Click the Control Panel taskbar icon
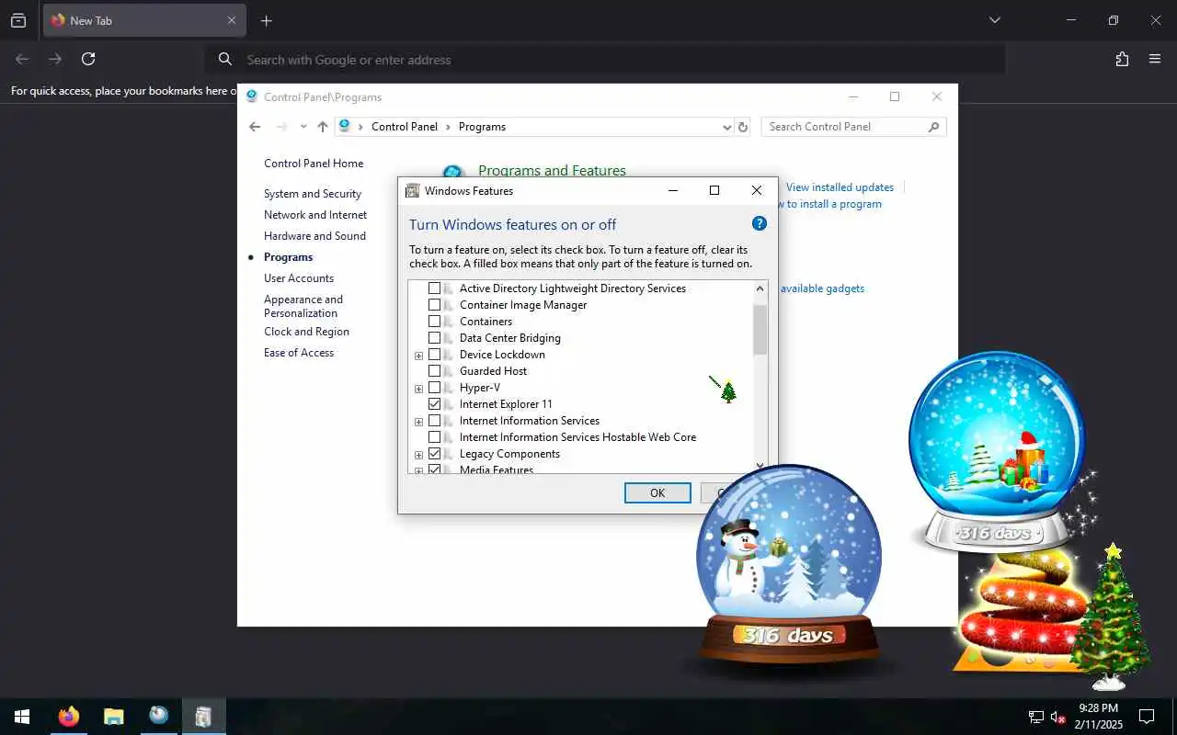Screen dimensions: 1177x735 (x=158, y=717)
